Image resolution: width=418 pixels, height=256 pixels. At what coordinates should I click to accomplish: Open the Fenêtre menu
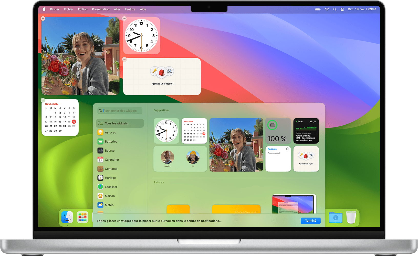point(130,9)
